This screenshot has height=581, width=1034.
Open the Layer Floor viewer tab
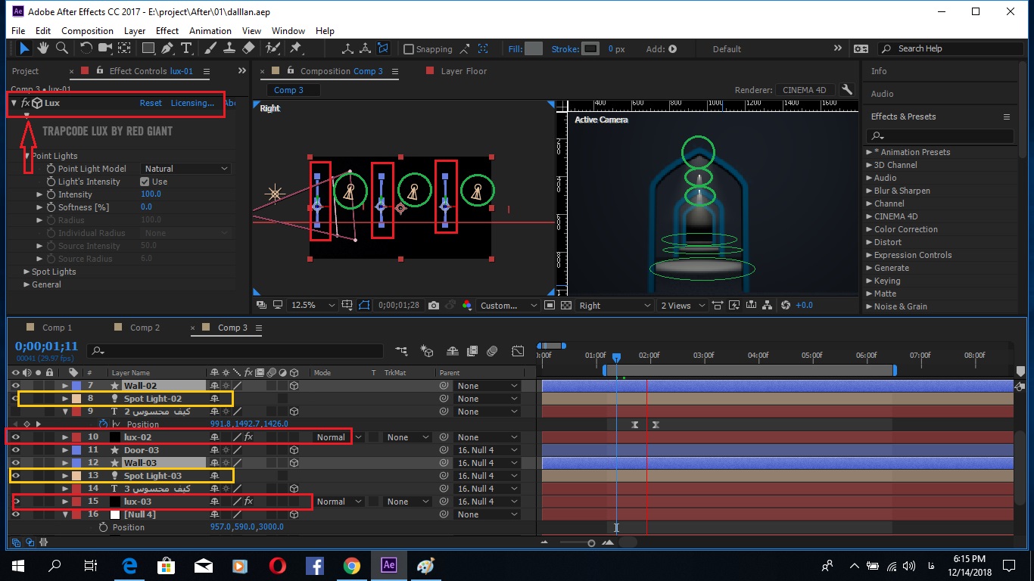pos(464,71)
